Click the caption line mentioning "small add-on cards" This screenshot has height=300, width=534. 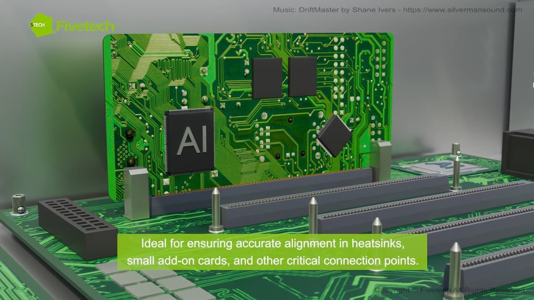(273, 261)
